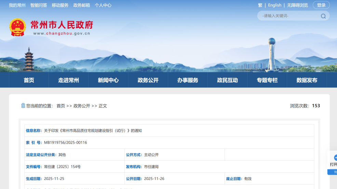Click the national emblem logo
337x189 pixels.
(17, 27)
